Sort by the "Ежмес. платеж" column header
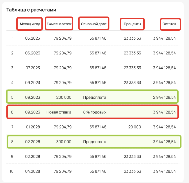Viewport: 189px width, 183px height. [59, 24]
